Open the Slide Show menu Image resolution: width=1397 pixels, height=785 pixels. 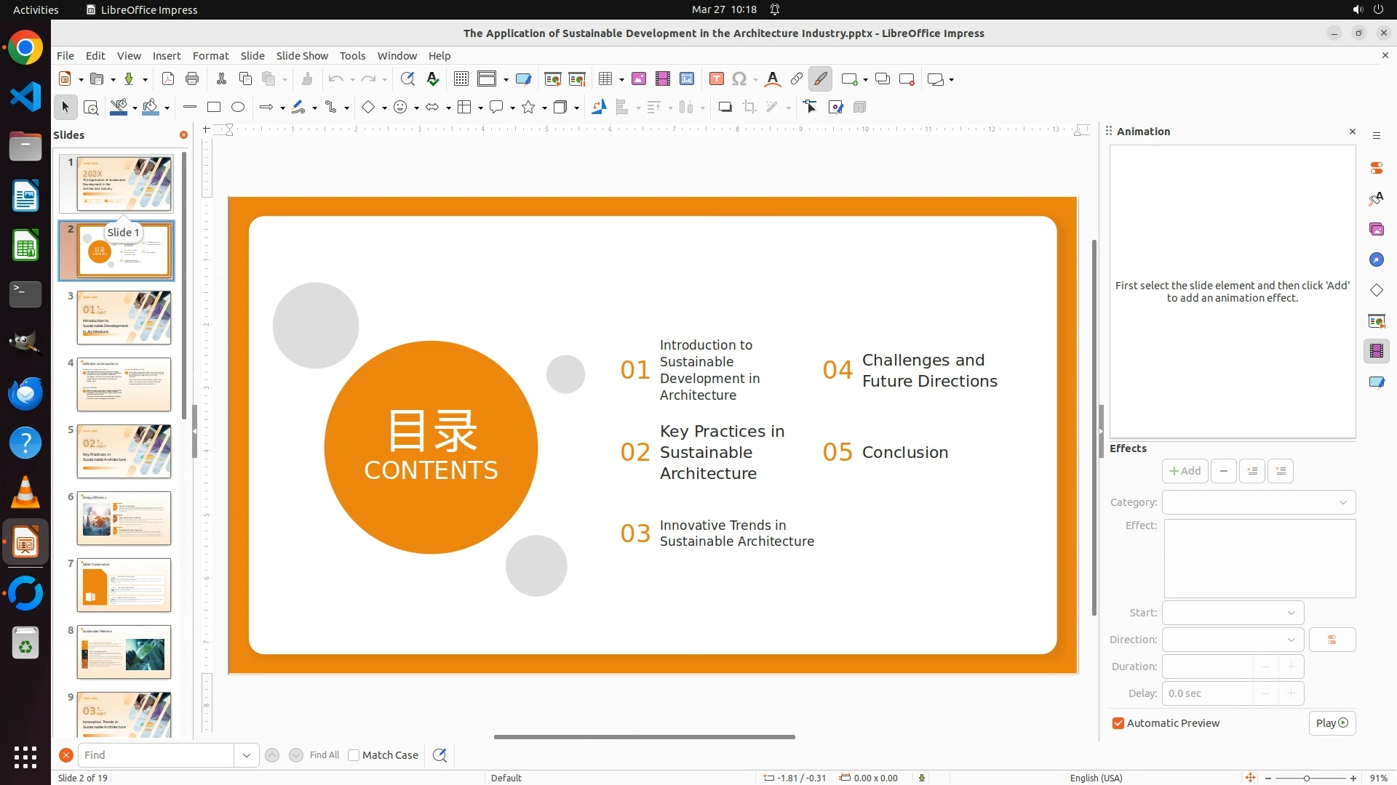tap(302, 56)
